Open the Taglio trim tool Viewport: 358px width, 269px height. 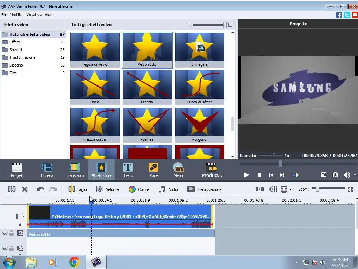tap(77, 189)
